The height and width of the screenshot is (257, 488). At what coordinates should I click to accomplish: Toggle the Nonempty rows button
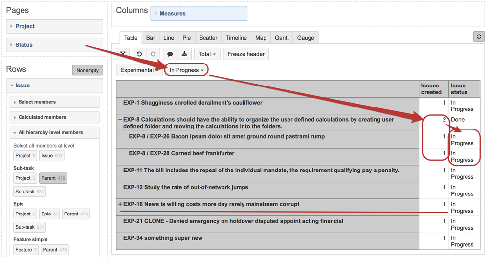88,70
